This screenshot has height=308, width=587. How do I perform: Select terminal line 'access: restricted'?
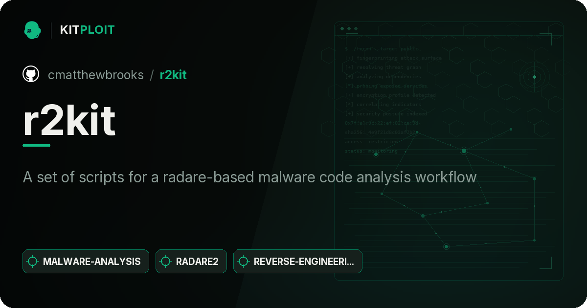[371, 142]
